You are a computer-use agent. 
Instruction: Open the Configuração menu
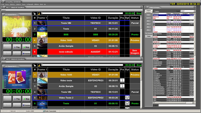pyautogui.click(x=30, y=4)
